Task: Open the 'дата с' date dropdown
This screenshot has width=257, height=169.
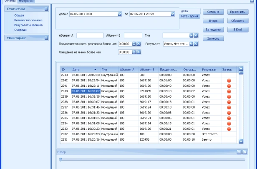Action: 119,14
